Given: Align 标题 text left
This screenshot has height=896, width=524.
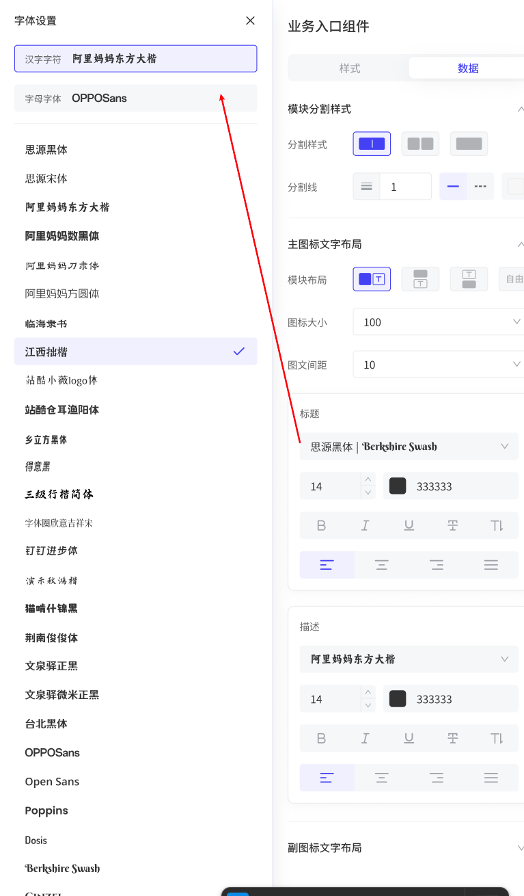Looking at the screenshot, I should pyautogui.click(x=327, y=565).
